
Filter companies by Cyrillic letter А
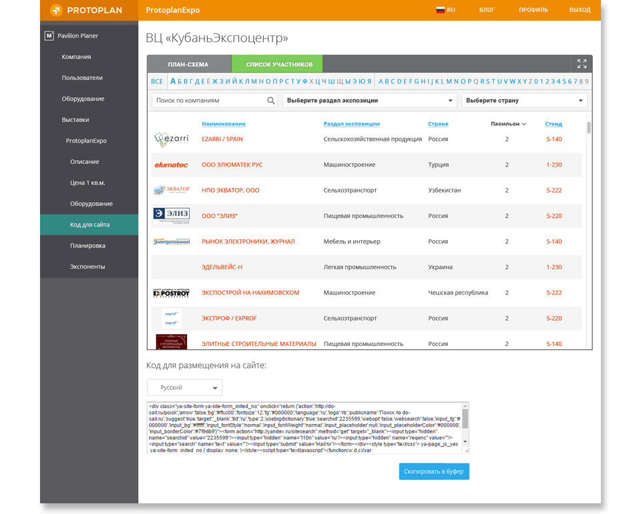(x=173, y=81)
